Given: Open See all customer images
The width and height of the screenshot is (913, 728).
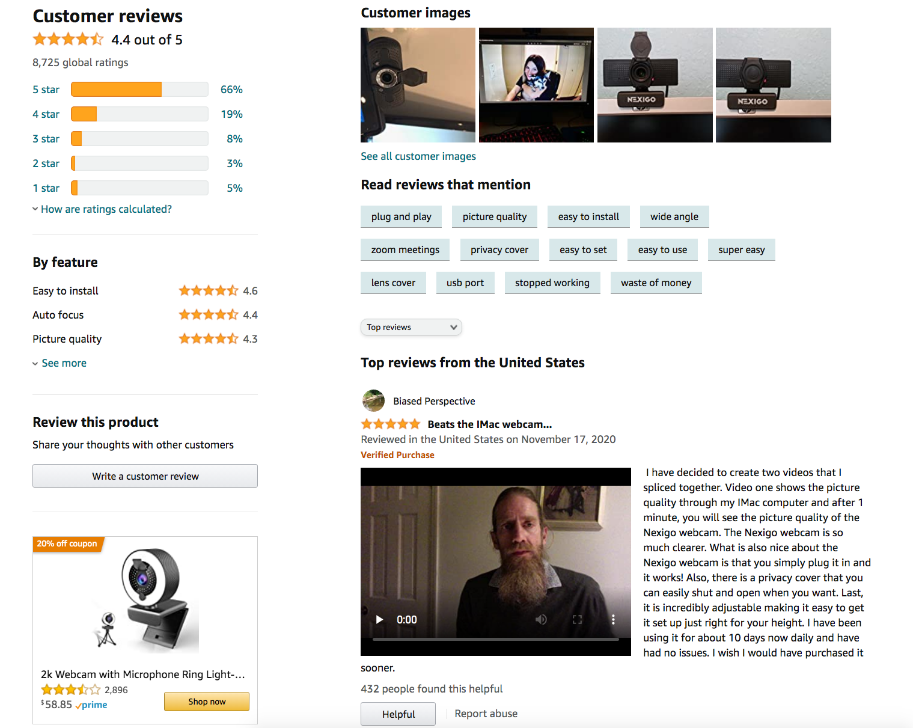Looking at the screenshot, I should point(418,156).
